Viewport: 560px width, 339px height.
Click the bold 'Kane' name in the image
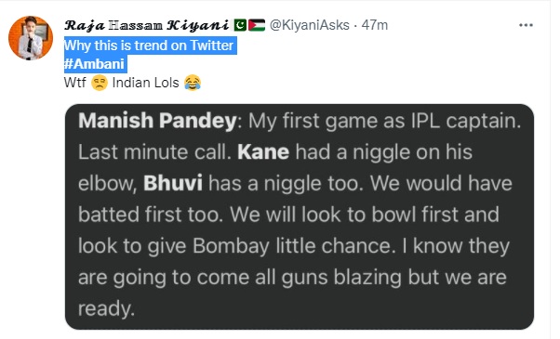pyautogui.click(x=263, y=152)
